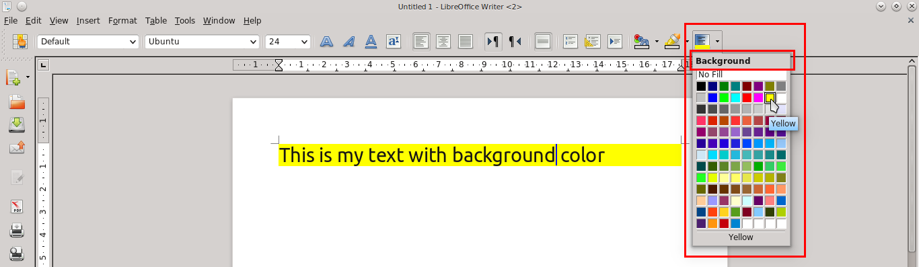Pick the pure Red swatch
This screenshot has width=919, height=267.
click(747, 98)
